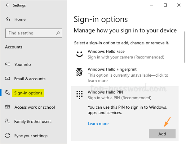Select Sign-in options in sidebar
The height and width of the screenshot is (144, 186).
29,93
